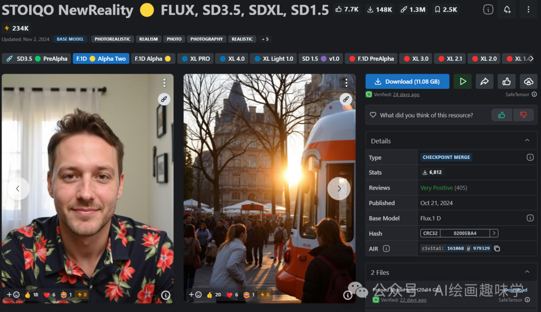Switch to XL PRO version
The image size is (541, 312).
click(x=196, y=59)
